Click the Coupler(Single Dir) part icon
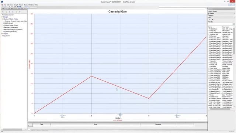Viewport: 236px width, 133px height. 209,88
